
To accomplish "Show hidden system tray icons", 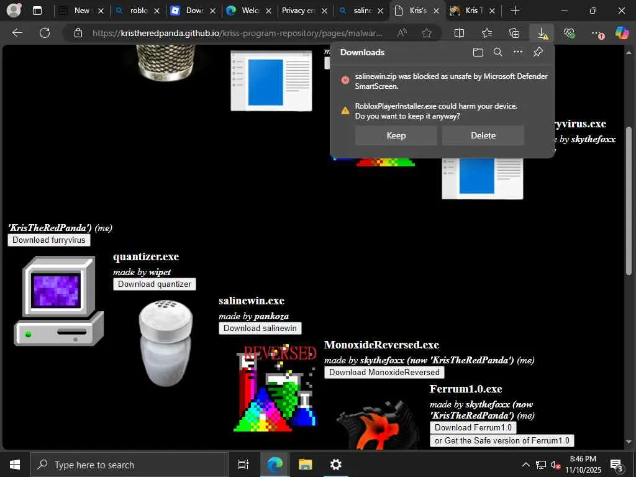I will tap(525, 465).
